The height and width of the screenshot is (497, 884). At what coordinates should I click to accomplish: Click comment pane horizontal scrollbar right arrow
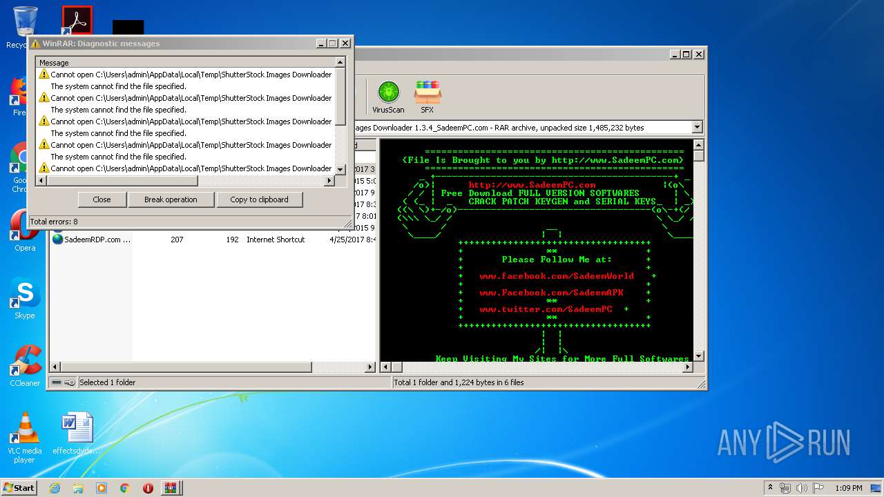[687, 367]
